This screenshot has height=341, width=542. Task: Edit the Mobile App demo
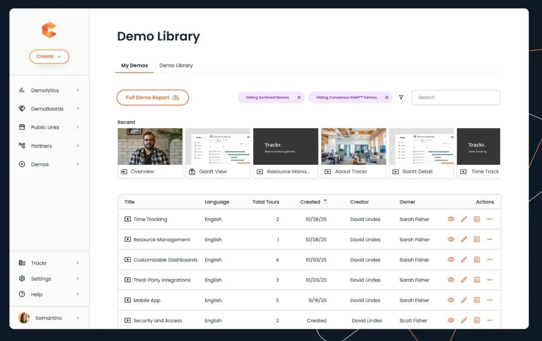tap(464, 300)
